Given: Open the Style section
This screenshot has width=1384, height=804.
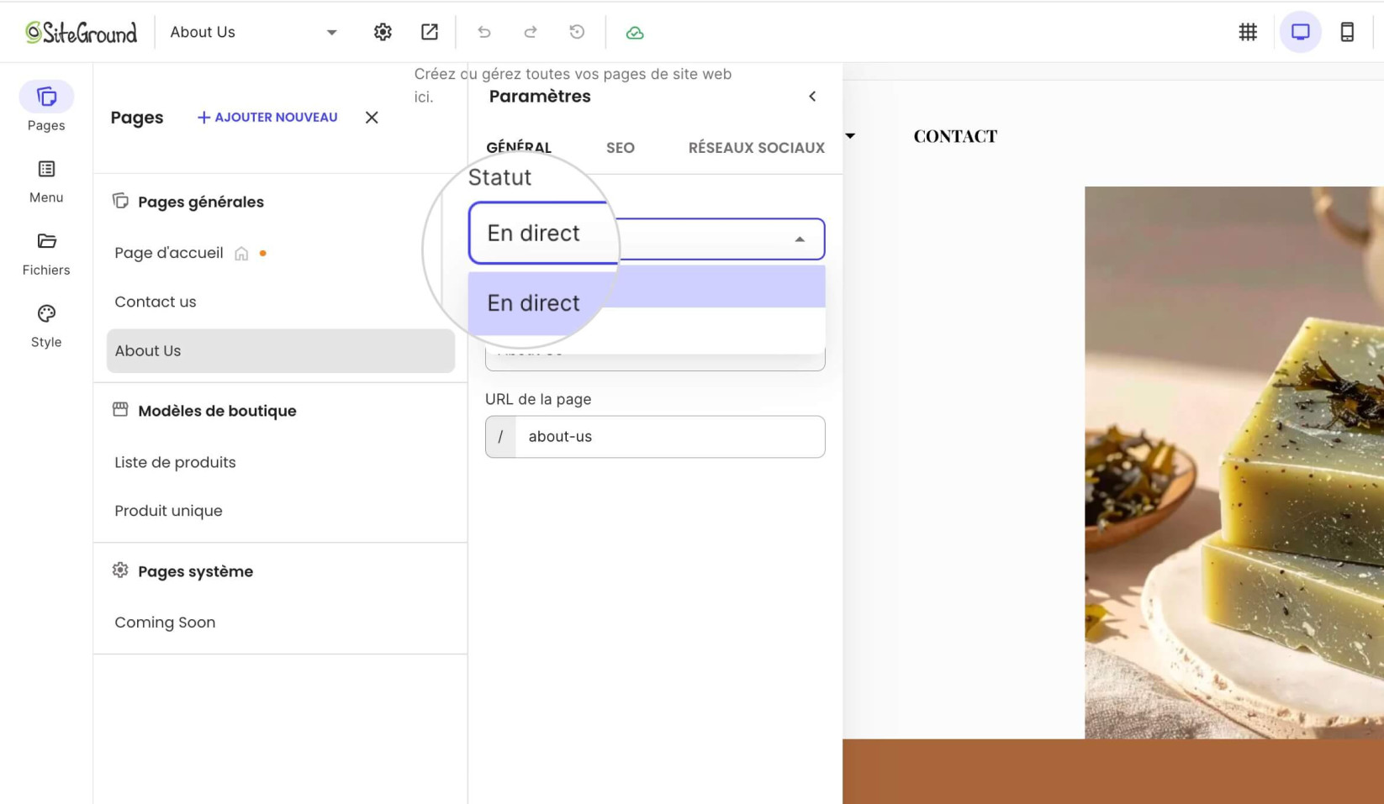Looking at the screenshot, I should (x=46, y=326).
